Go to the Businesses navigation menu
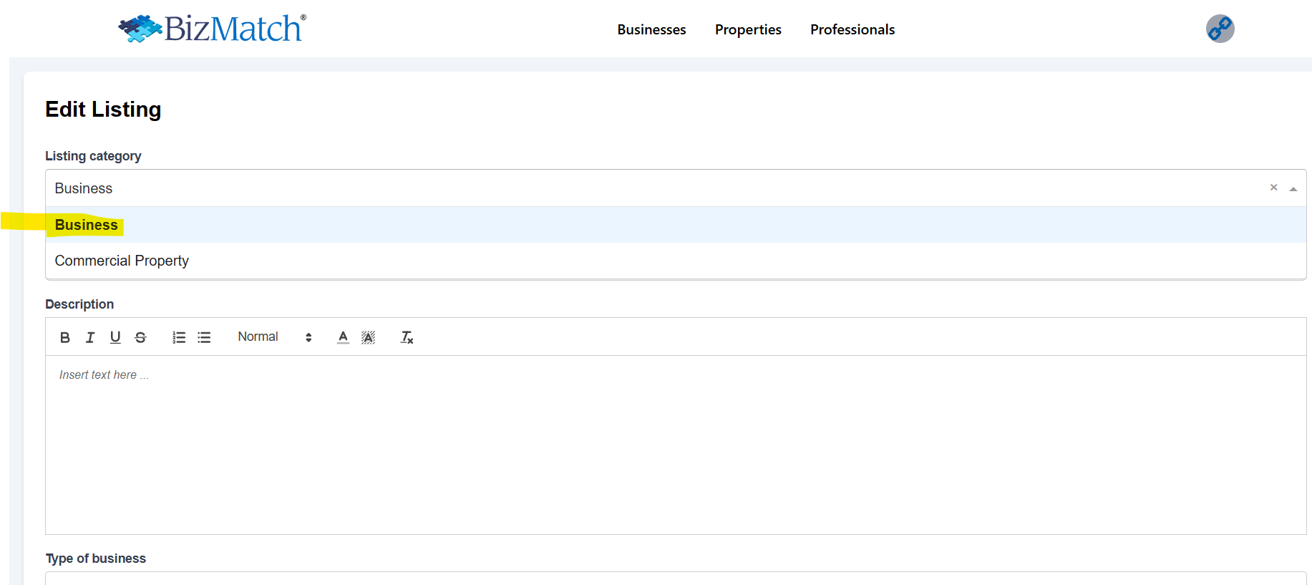Screen dimensions: 1312x585 pyautogui.click(x=651, y=29)
